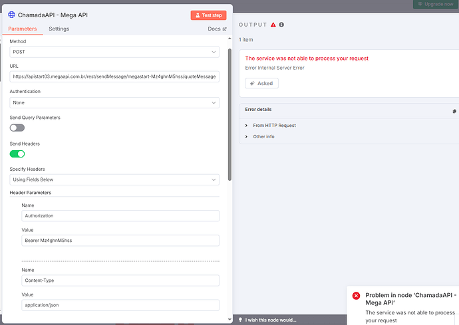Click the URL input field
Viewport: 459px width, 325px height.
[x=114, y=76]
